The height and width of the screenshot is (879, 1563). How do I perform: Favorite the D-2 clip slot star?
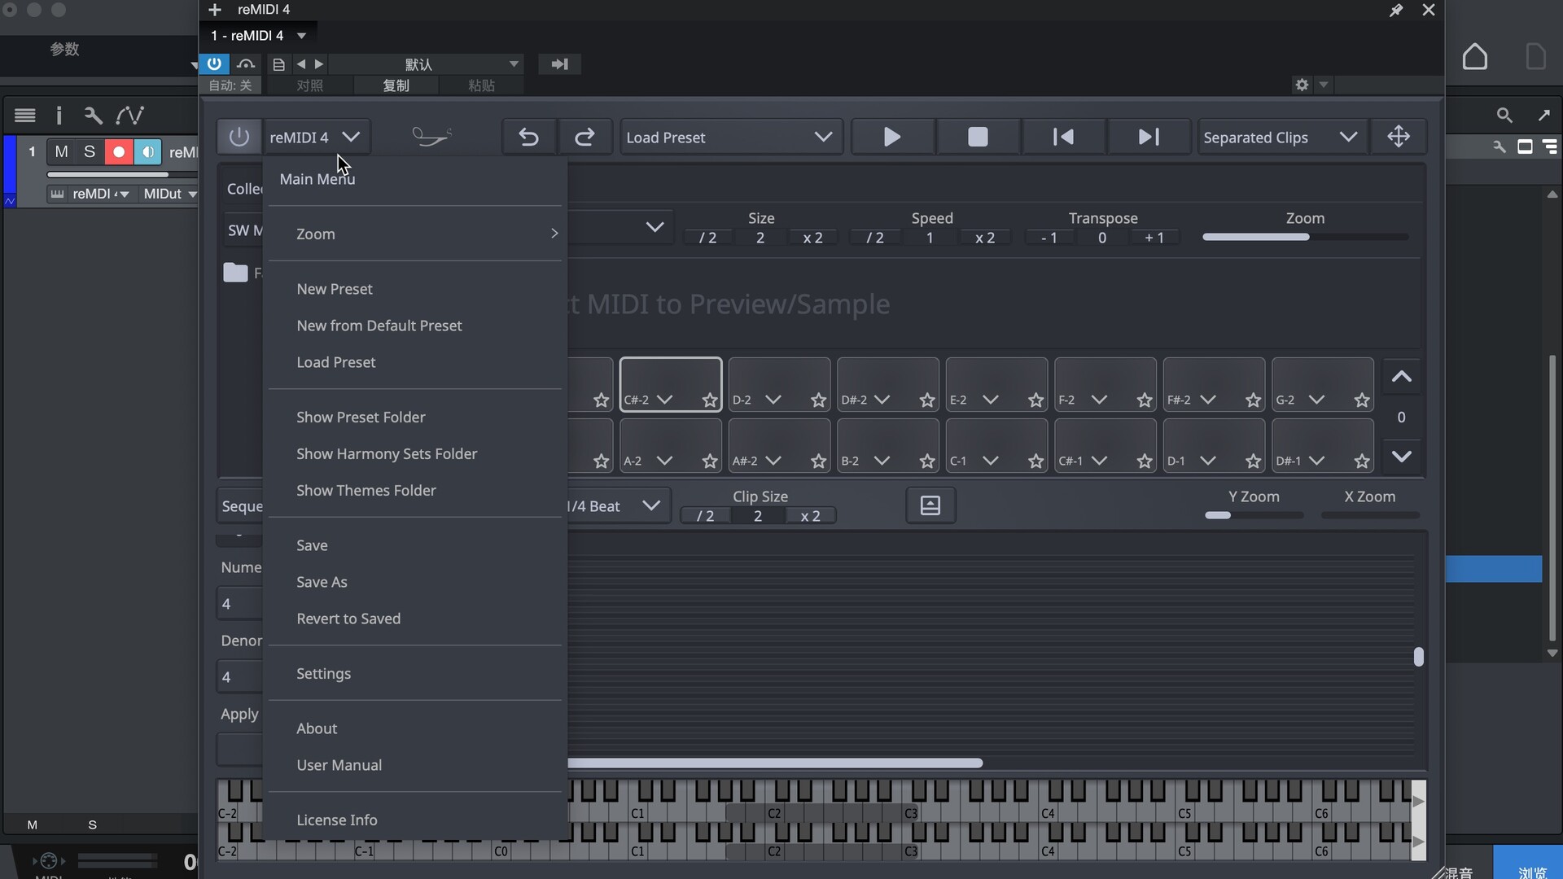[x=818, y=400]
